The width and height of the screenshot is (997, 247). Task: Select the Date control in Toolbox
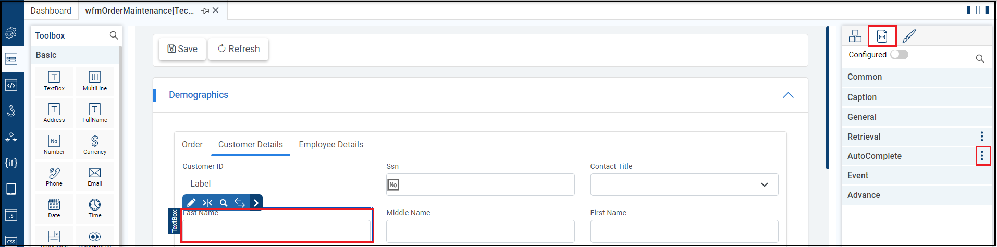(x=54, y=208)
